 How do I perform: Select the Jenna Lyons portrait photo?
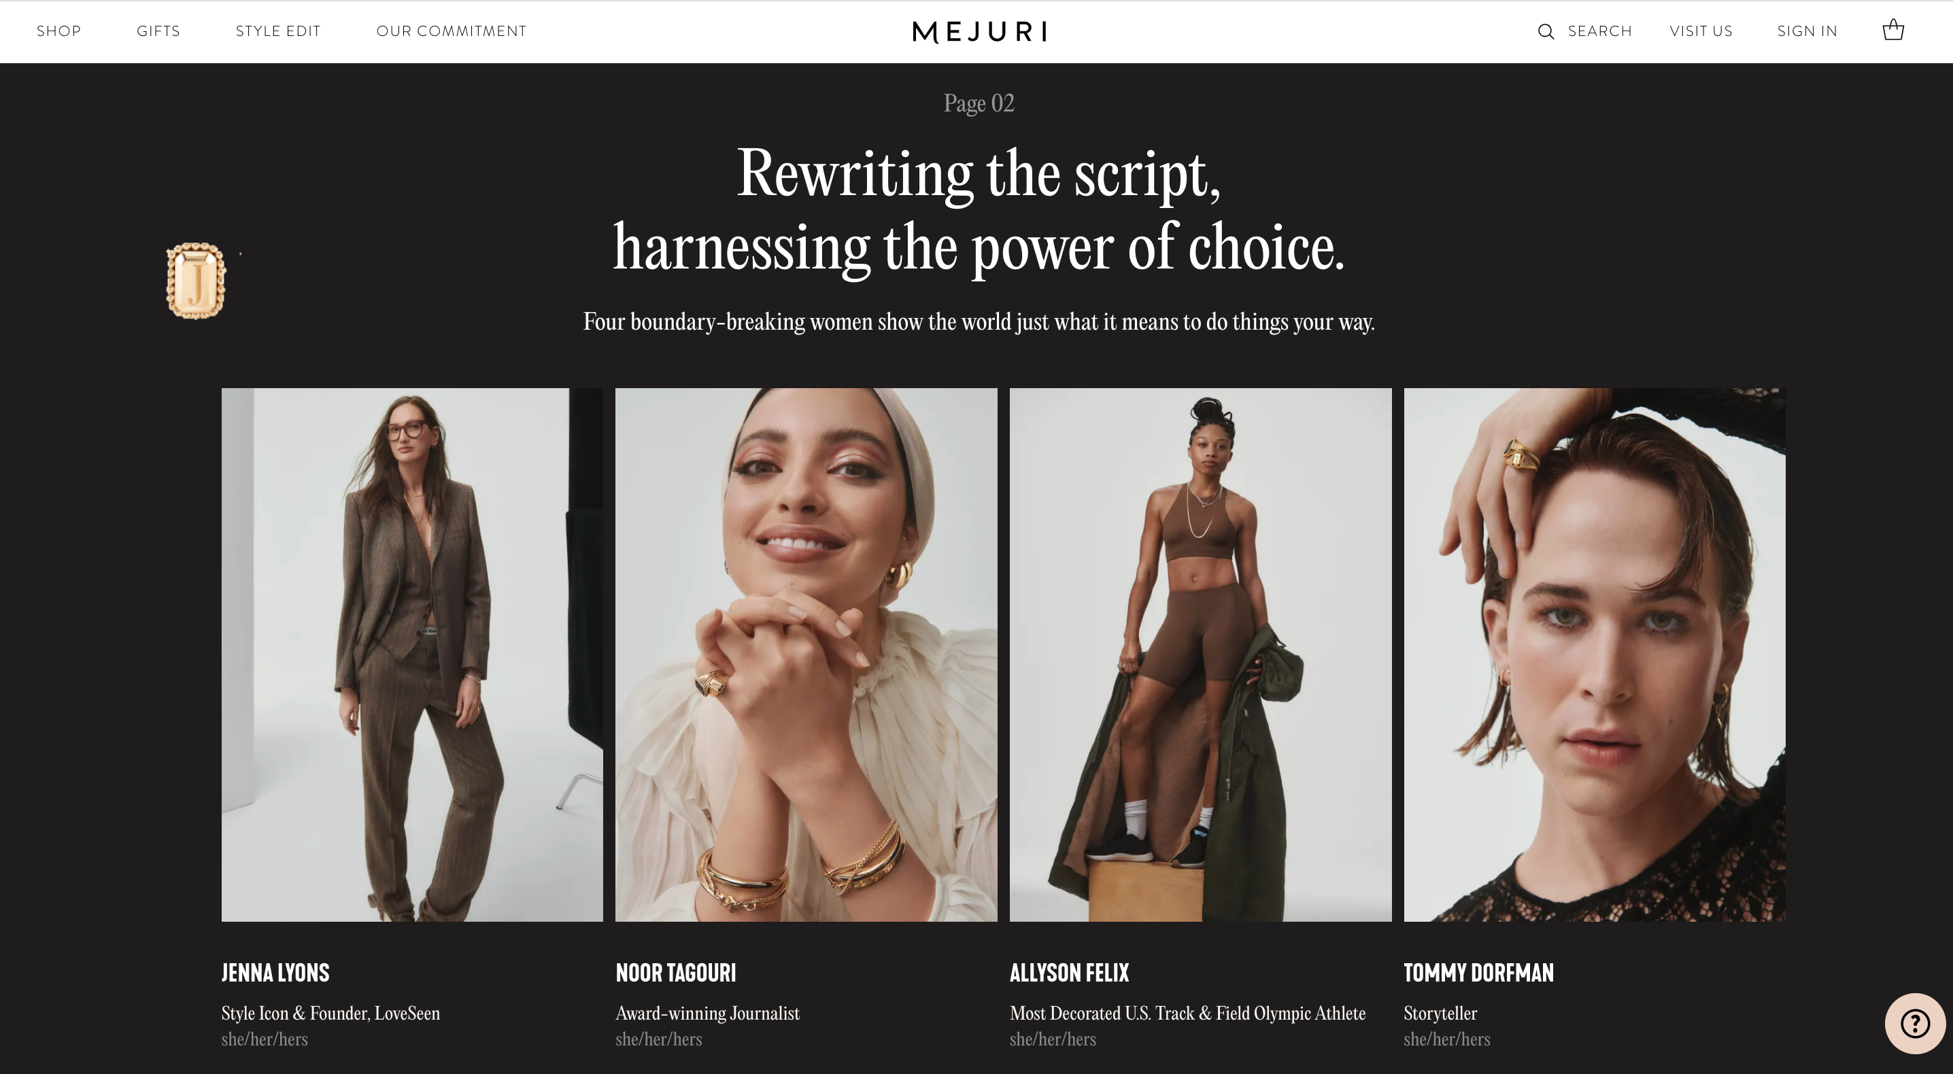[411, 655]
